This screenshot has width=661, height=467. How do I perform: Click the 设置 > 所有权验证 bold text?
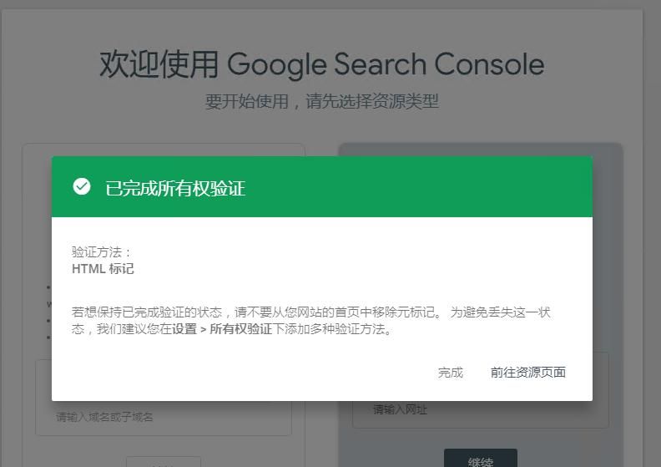click(x=222, y=329)
